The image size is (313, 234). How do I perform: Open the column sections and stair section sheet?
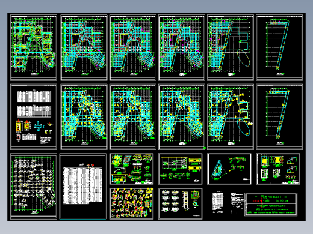(x=181, y=203)
